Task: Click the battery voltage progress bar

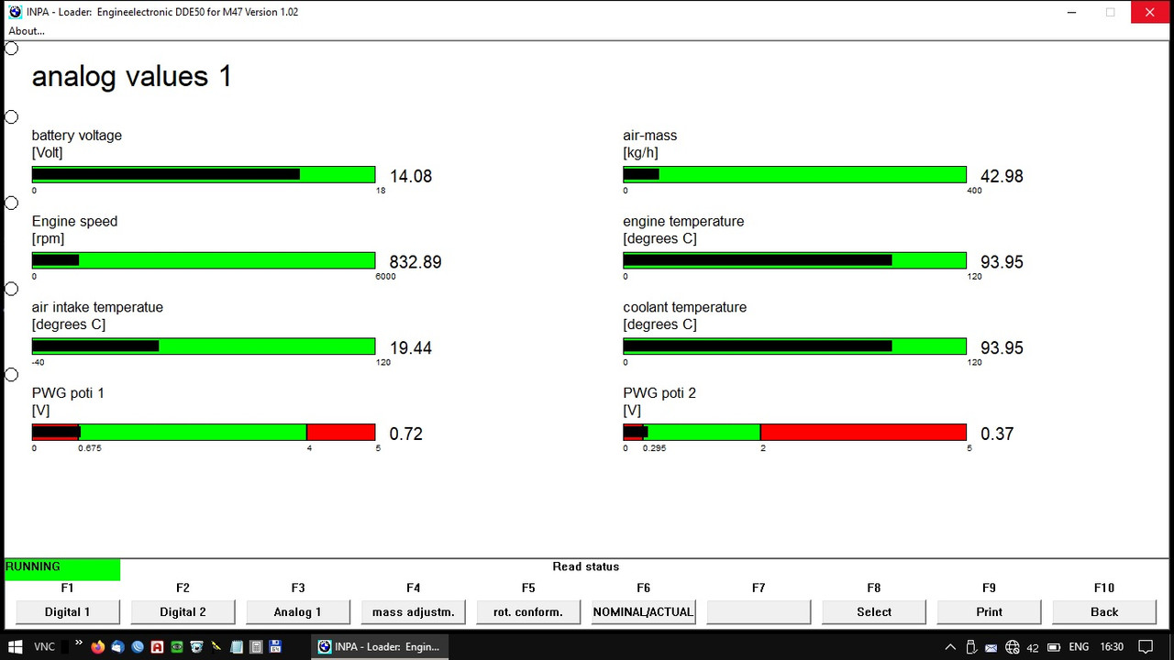Action: (204, 174)
